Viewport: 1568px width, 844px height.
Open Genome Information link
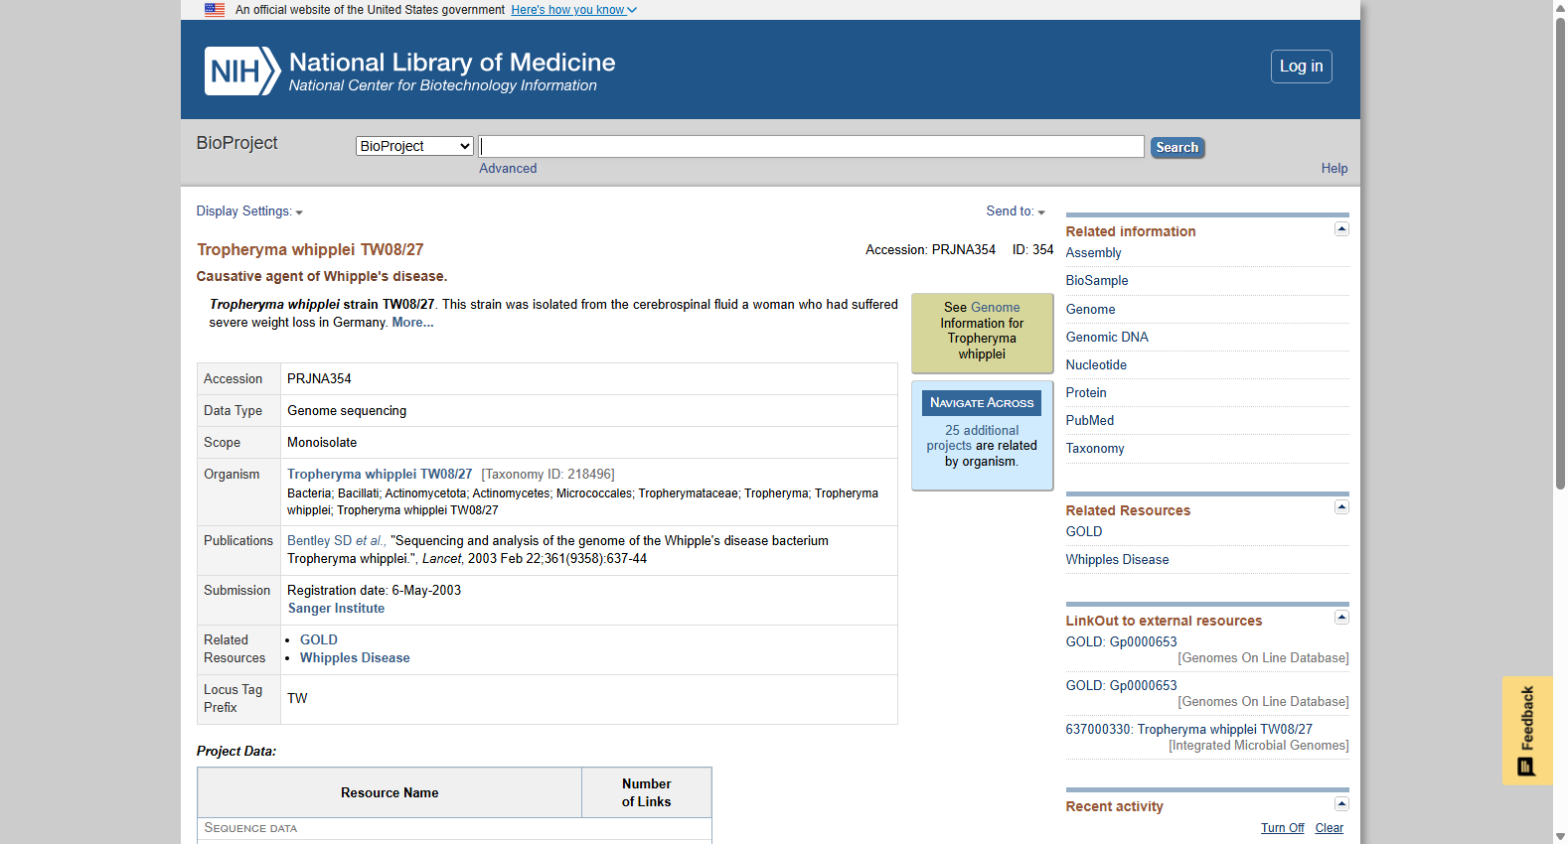[x=996, y=308]
